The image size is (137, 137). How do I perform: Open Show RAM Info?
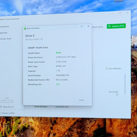coord(114,68)
